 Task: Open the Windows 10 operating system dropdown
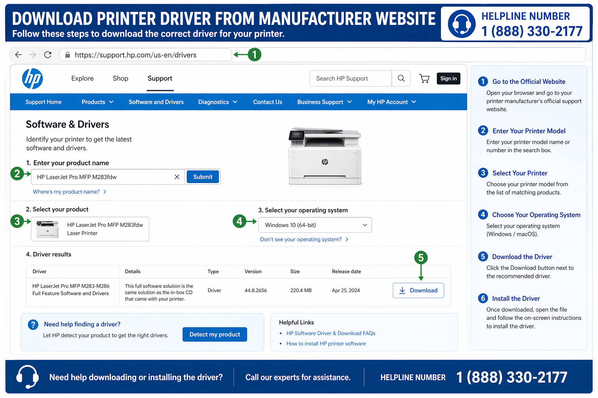(315, 225)
